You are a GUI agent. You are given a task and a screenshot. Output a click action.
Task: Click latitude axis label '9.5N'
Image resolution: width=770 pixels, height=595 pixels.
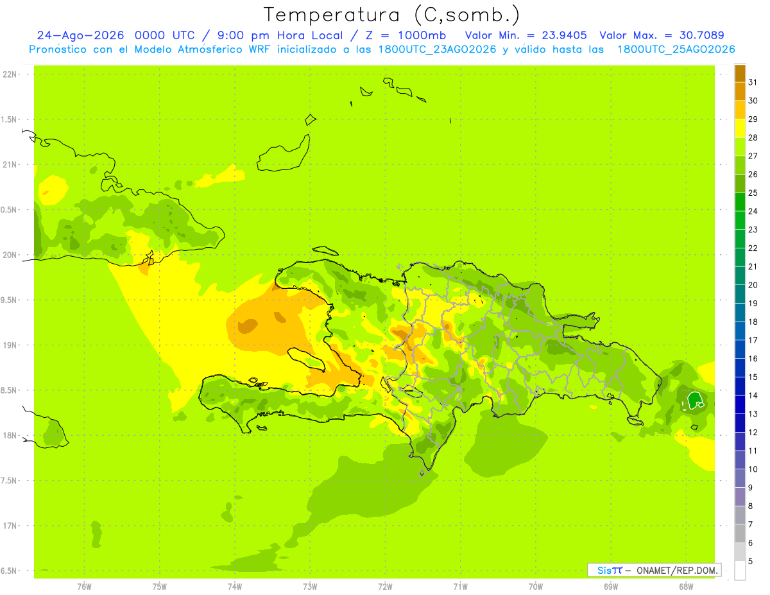pos(10,300)
